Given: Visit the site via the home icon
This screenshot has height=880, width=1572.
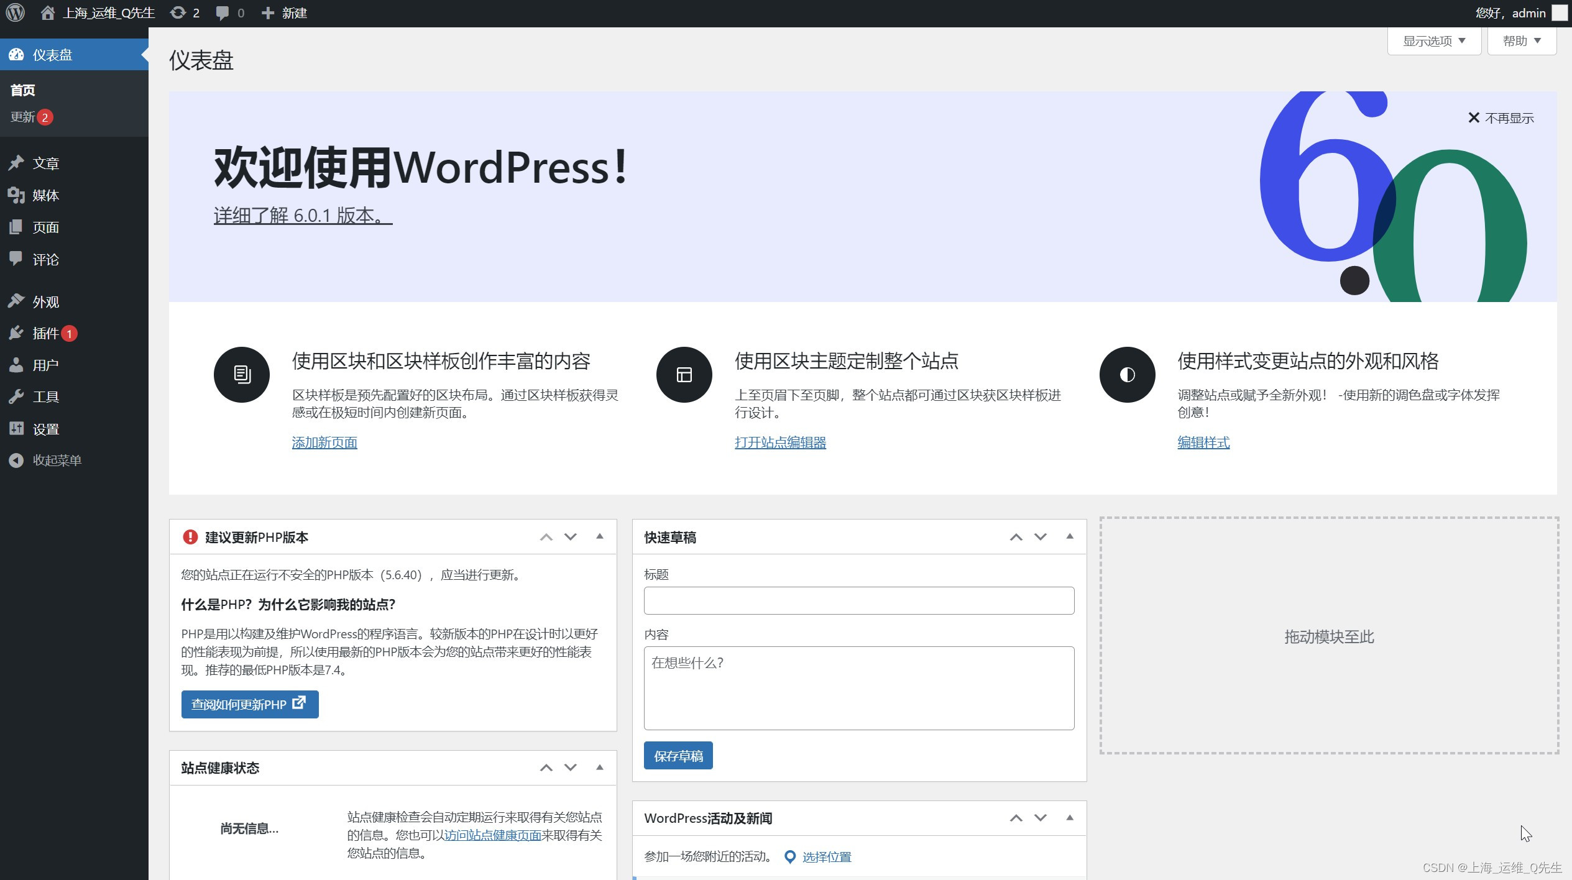Looking at the screenshot, I should tap(47, 13).
